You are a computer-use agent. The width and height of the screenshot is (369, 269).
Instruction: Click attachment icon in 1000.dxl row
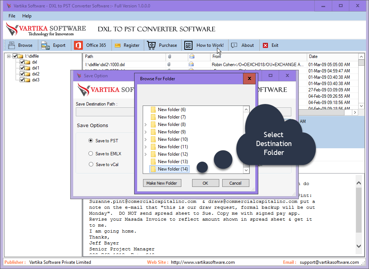[169, 64]
